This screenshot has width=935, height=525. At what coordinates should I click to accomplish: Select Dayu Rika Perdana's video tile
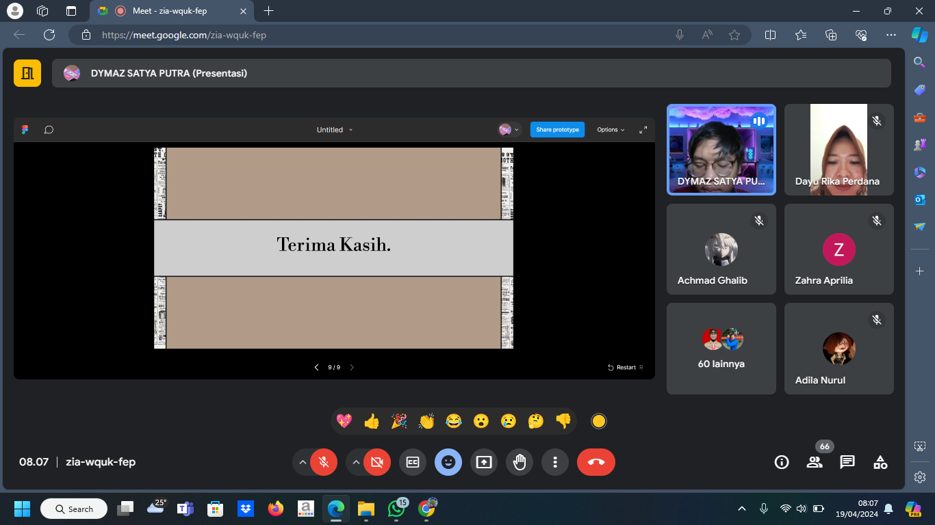coord(838,150)
